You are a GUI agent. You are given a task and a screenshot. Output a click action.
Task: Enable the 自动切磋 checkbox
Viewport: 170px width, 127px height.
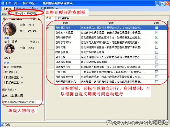point(156,47)
